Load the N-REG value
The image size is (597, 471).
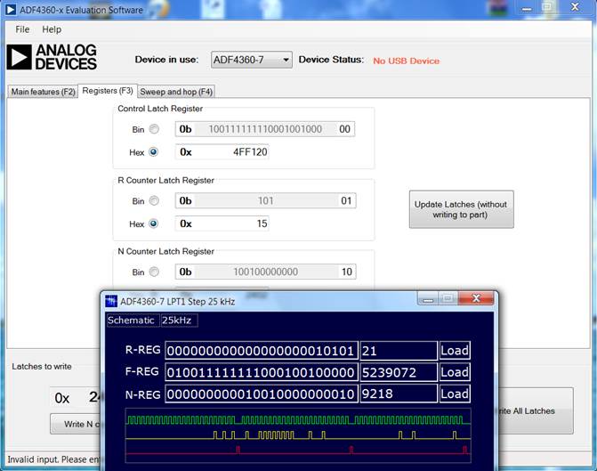point(455,394)
